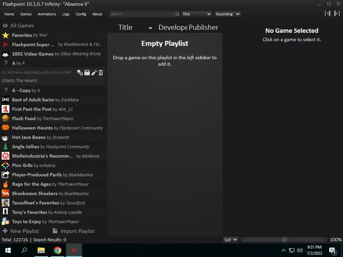The image size is (343, 257).
Task: Open Windows taskbar search
Action: (24, 250)
